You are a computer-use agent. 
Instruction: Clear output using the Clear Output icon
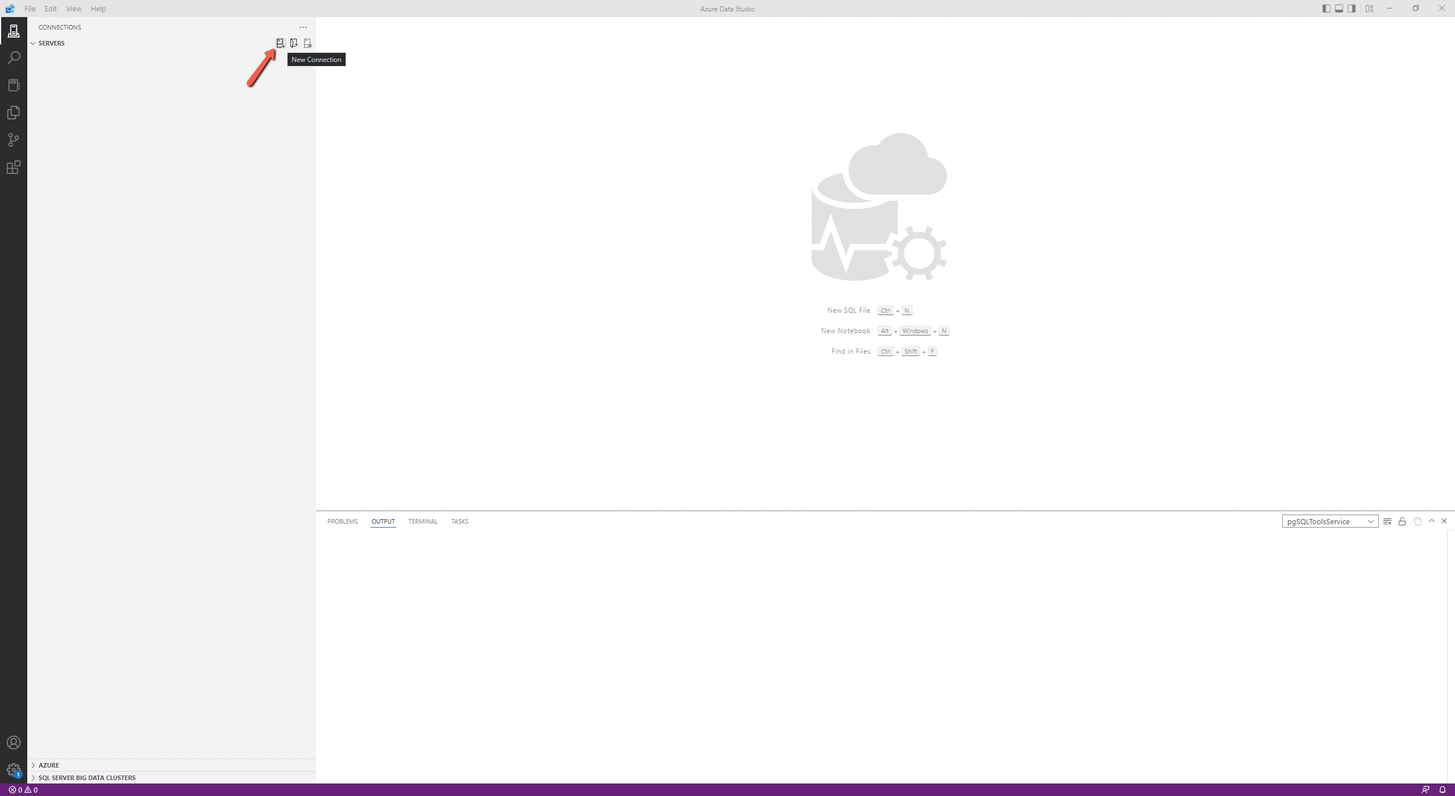coord(1387,521)
